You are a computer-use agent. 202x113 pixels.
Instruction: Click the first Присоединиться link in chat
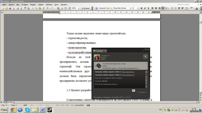pos(128,72)
